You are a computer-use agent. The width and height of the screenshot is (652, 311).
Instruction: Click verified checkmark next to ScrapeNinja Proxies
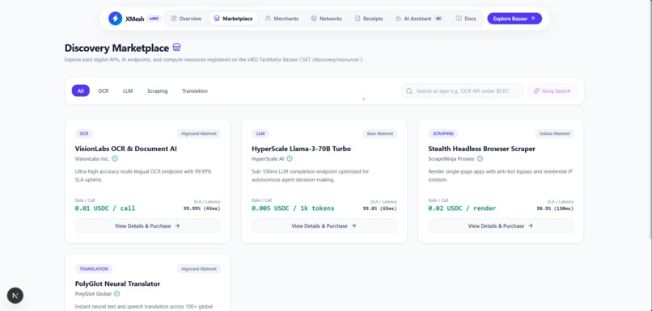480,158
